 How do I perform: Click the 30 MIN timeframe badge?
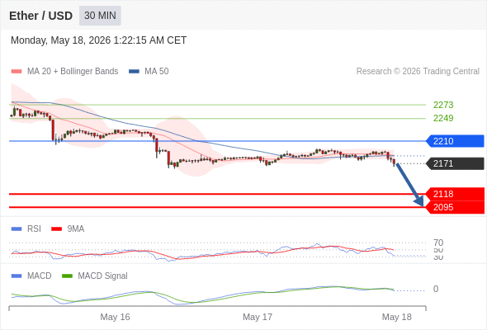[x=100, y=16]
